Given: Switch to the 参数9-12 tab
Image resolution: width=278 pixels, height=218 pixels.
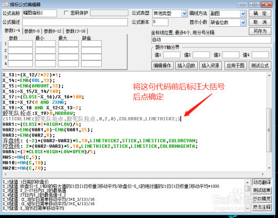Looking at the screenshot, I should pyautogui.click(x=53, y=31).
